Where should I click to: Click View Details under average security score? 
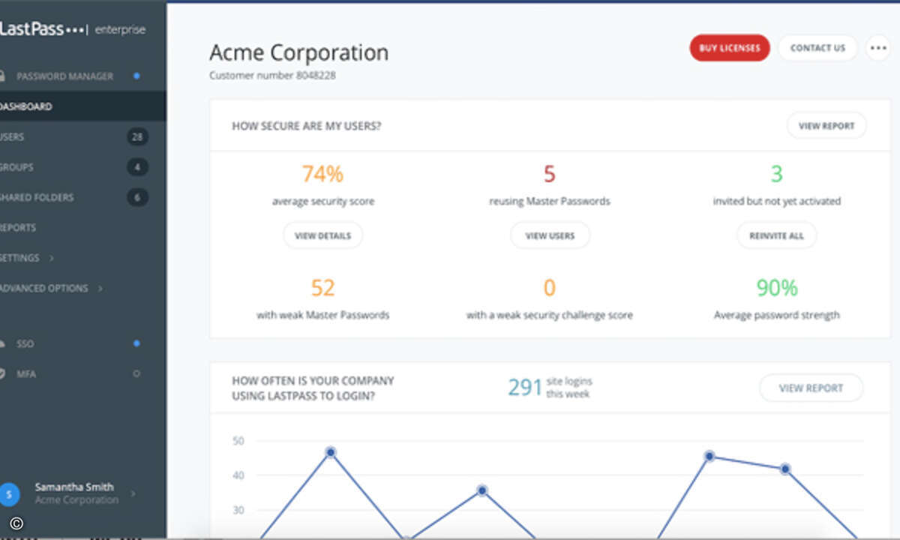tap(322, 235)
